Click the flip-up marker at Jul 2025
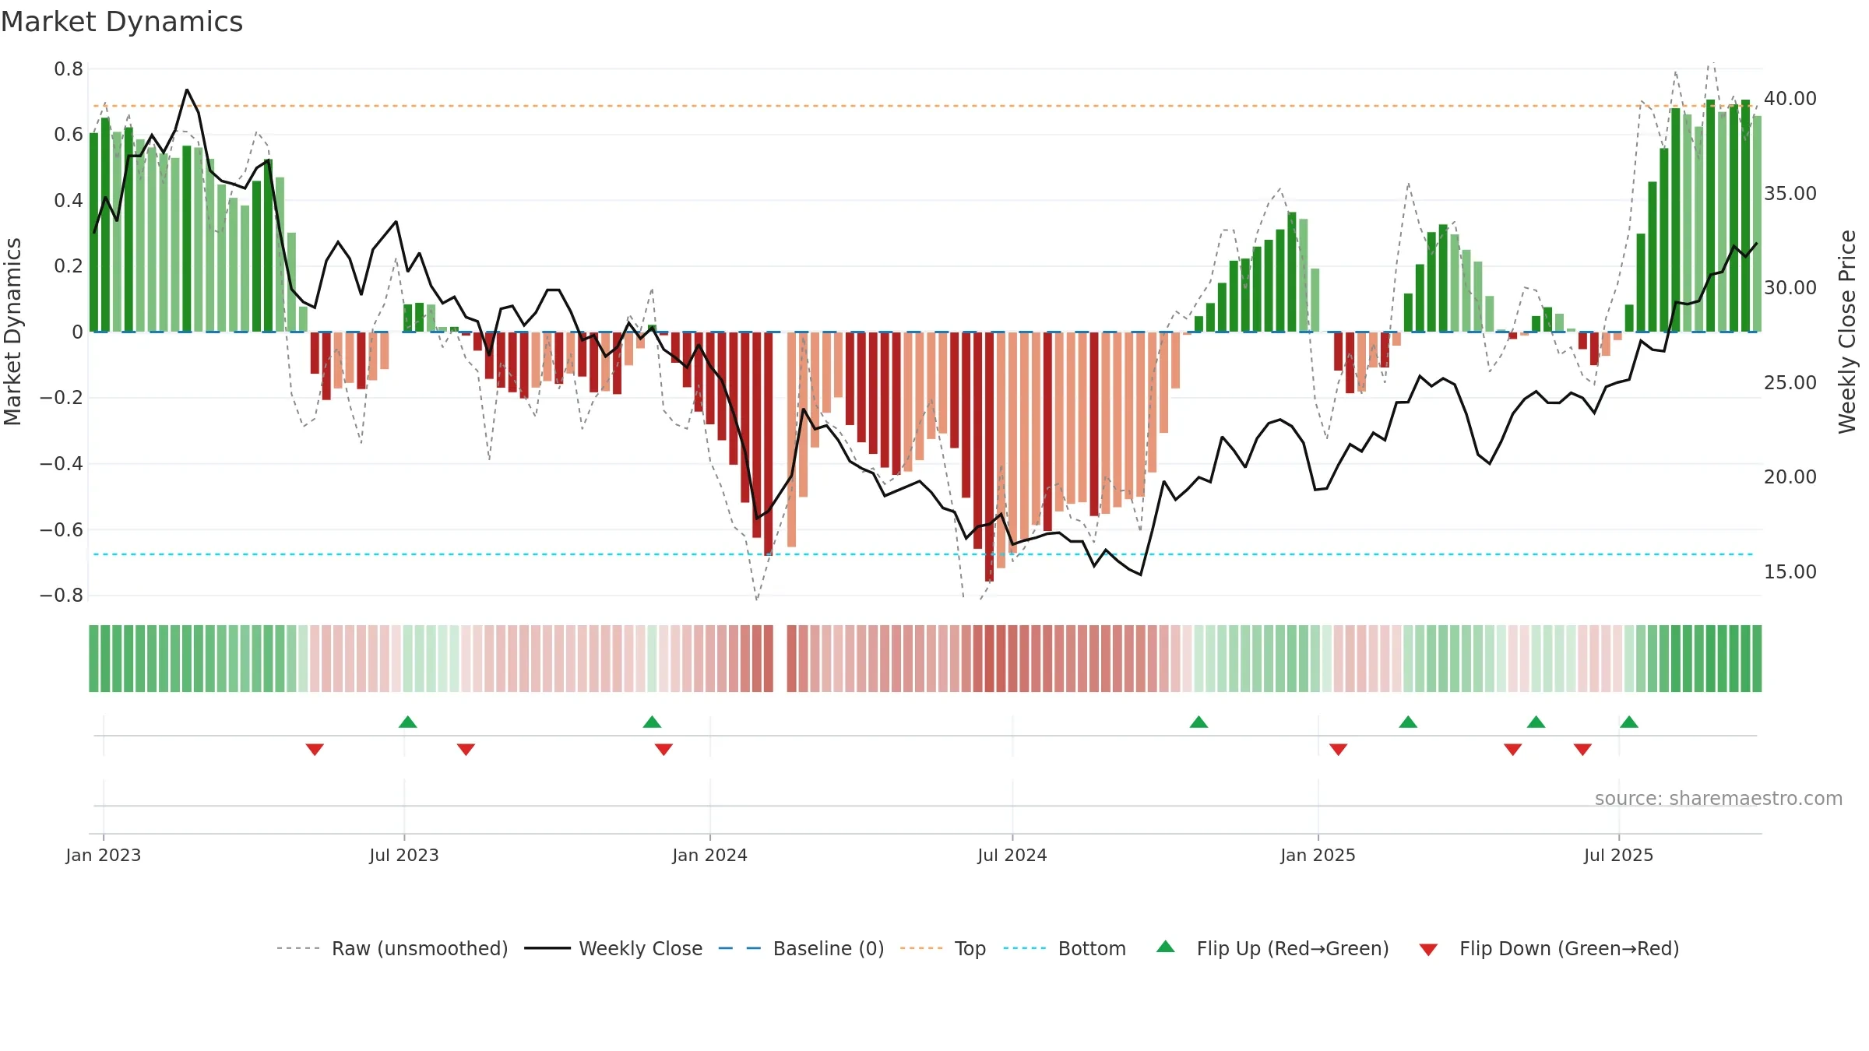The height and width of the screenshot is (1051, 1869). tap(1629, 722)
